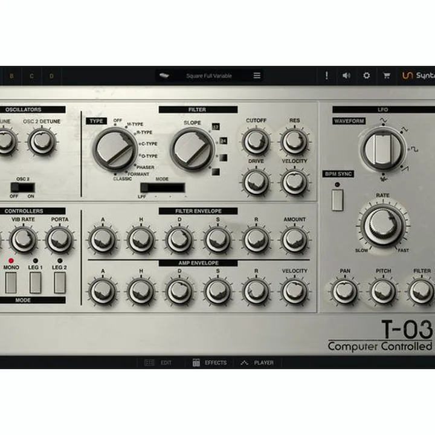Screen dimensions: 435x435
Task: Click the Amp Envelope H knob
Action: [x=141, y=291]
